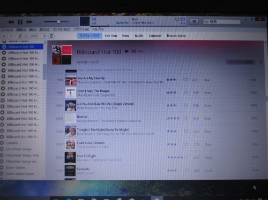Image resolution: width=268 pixels, height=200 pixels.
Task: Shuffle the Billboard Hot 100 playlist
Action: click(133, 51)
